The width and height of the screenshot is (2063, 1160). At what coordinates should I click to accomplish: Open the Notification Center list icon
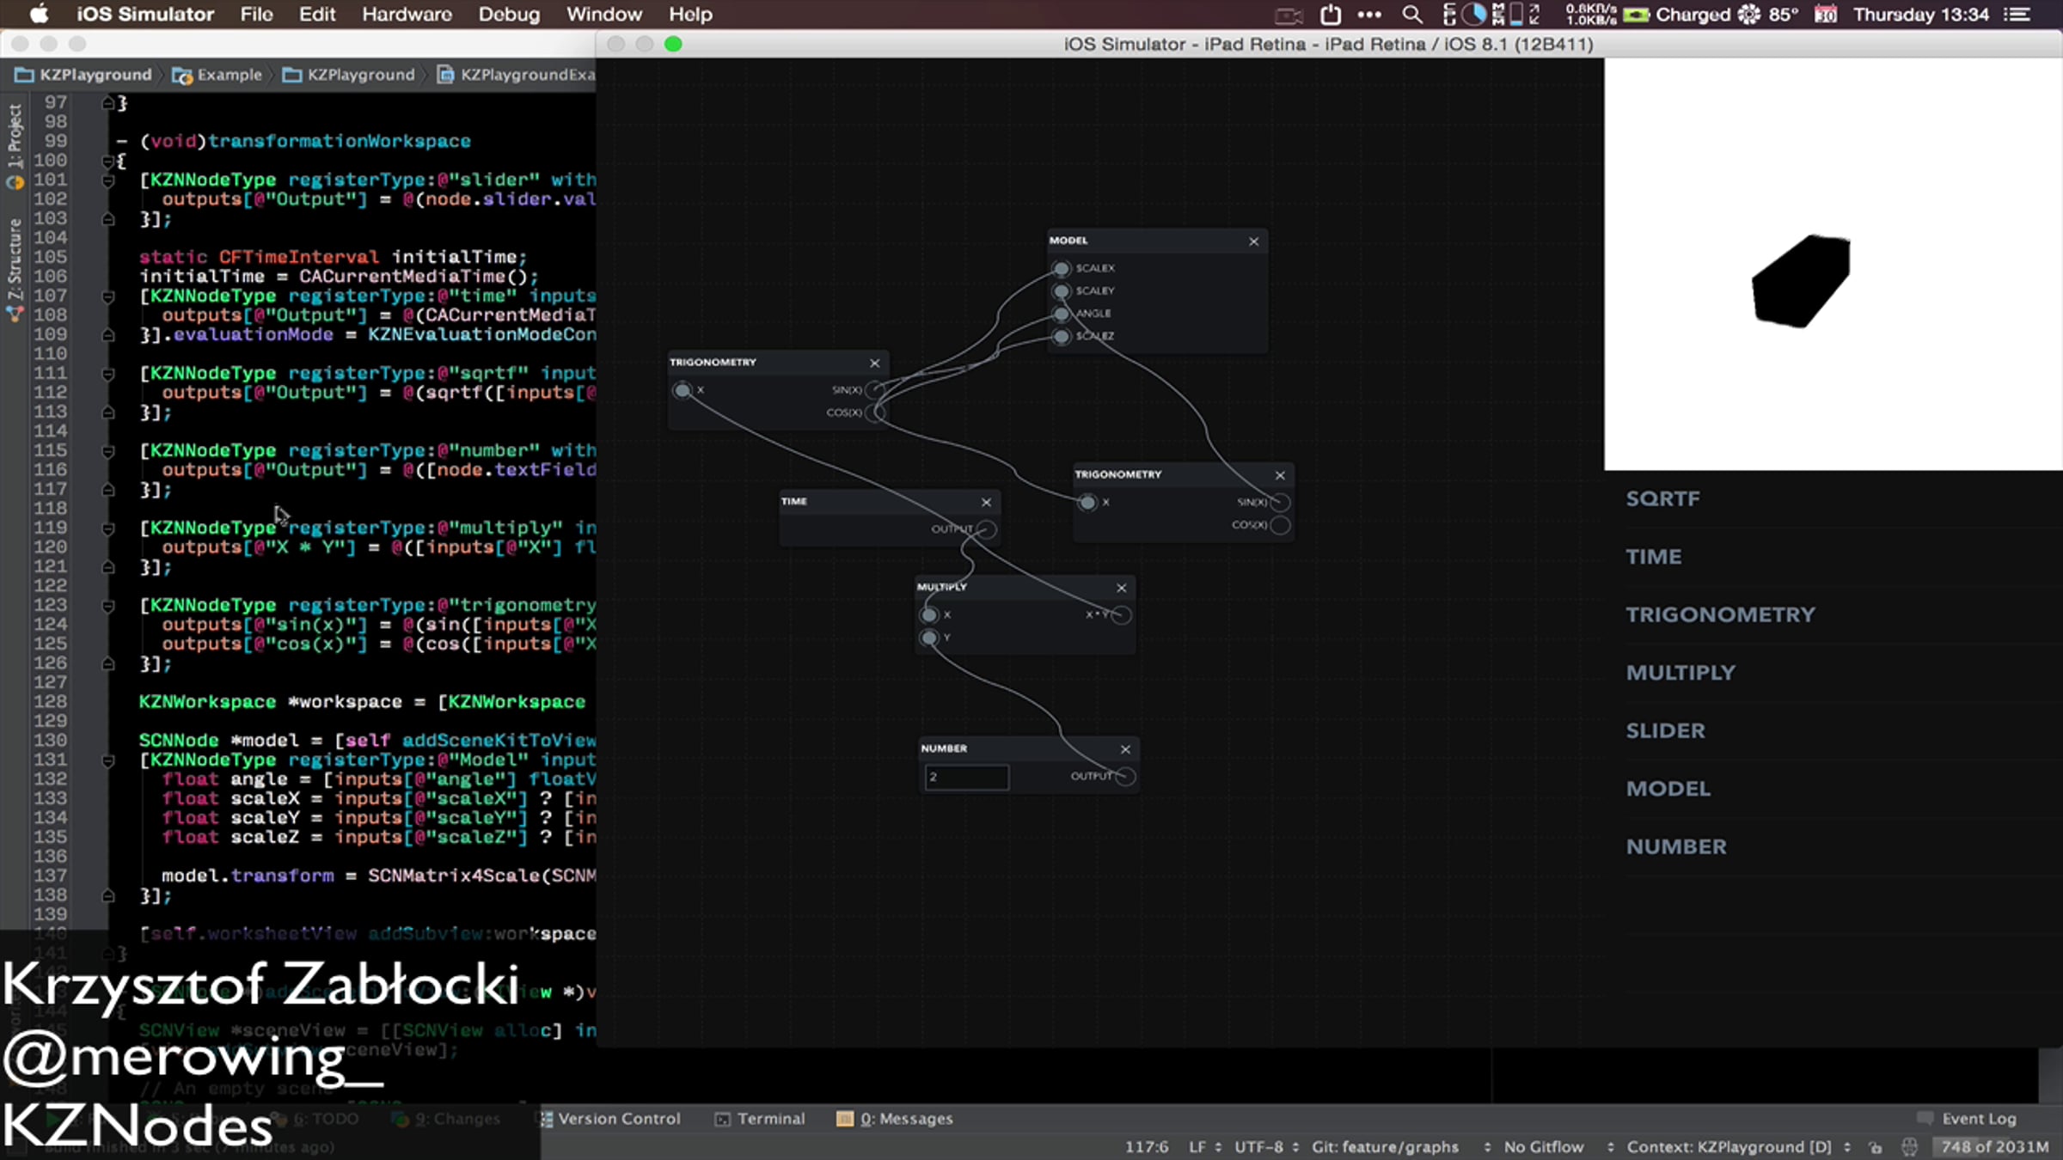[x=2017, y=14]
